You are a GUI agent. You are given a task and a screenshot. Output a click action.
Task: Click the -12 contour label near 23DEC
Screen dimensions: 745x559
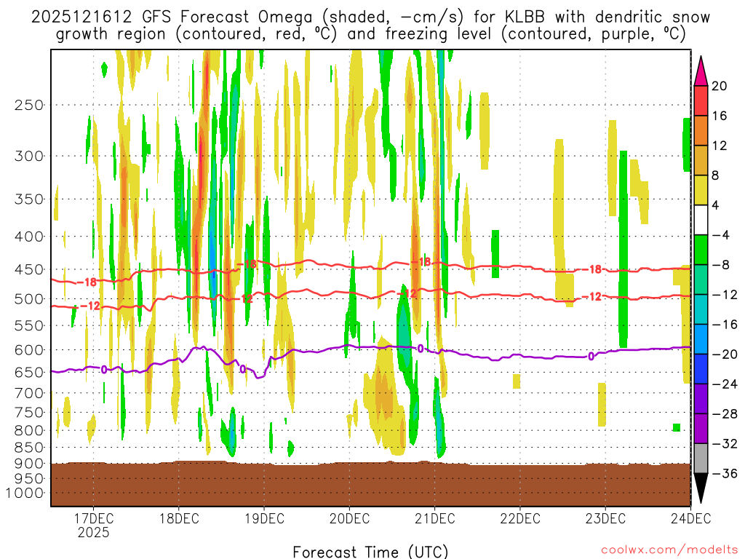pyautogui.click(x=591, y=297)
